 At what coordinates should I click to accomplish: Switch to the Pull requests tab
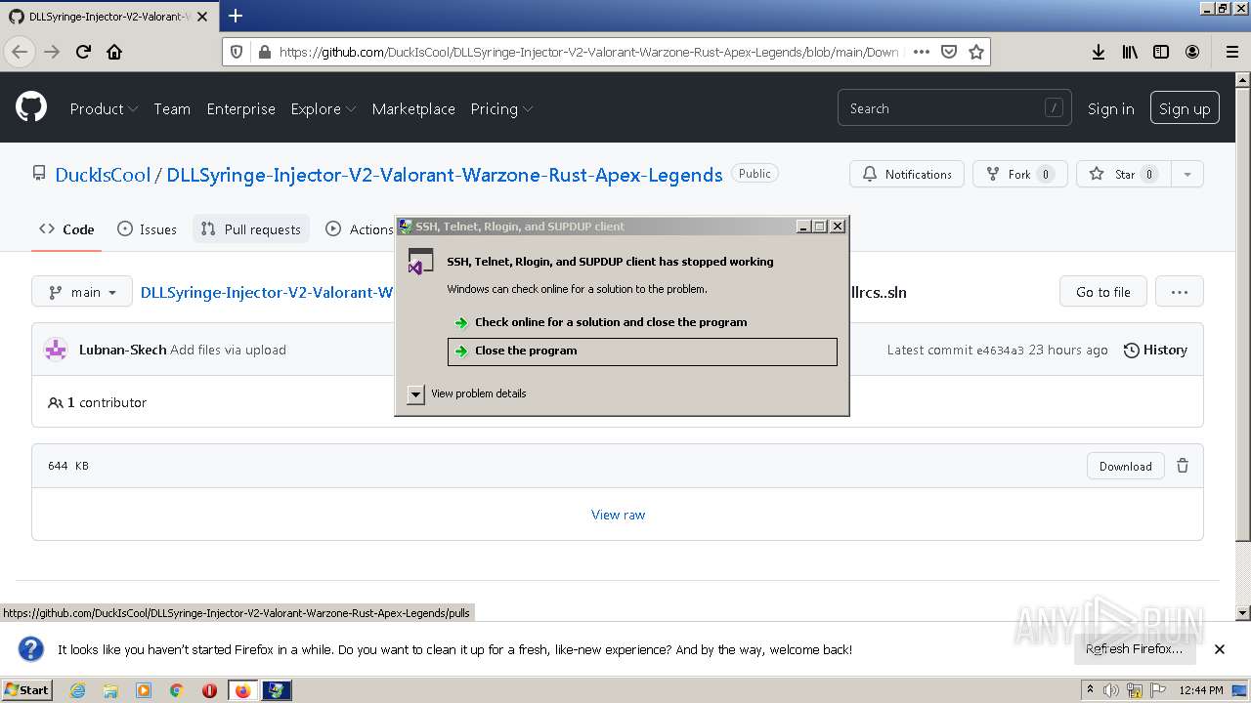250,229
